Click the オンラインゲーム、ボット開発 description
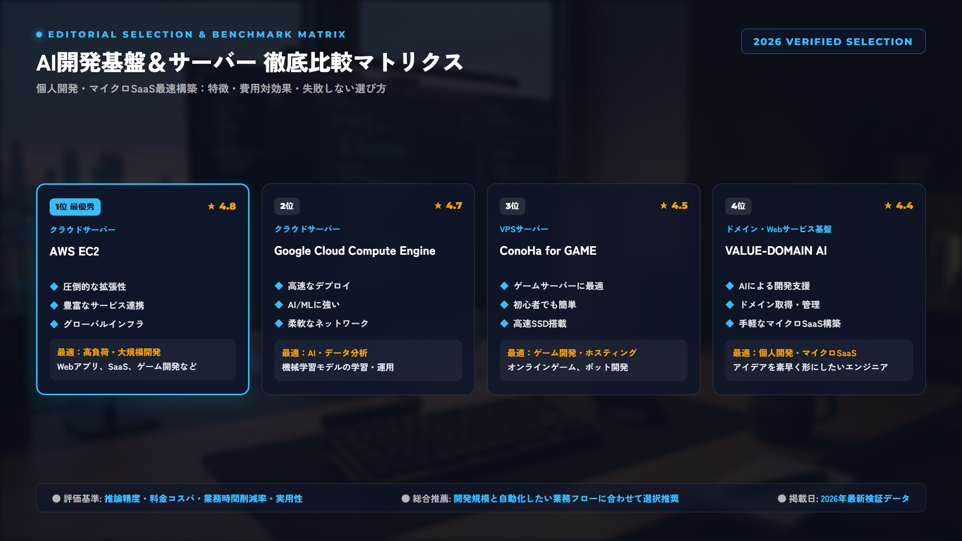The height and width of the screenshot is (541, 962). (x=568, y=367)
